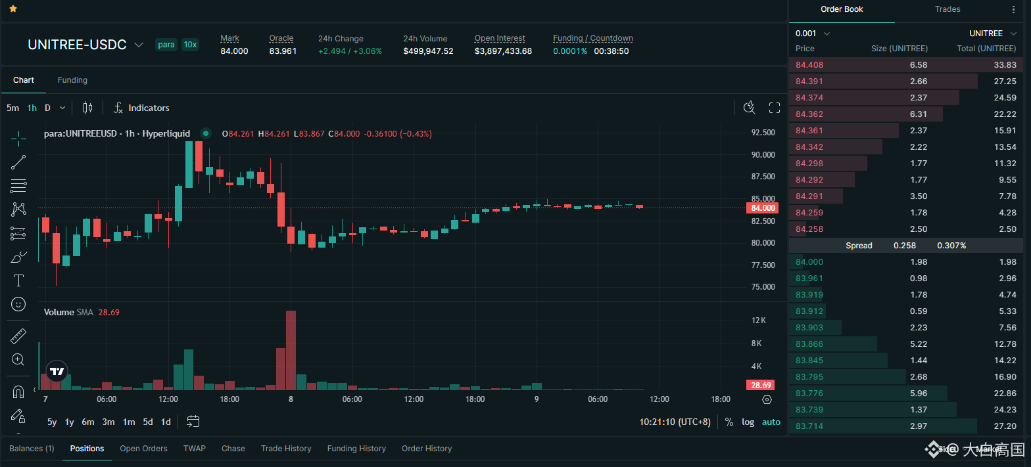
Task: Set chart range to 3m
Action: (108, 422)
